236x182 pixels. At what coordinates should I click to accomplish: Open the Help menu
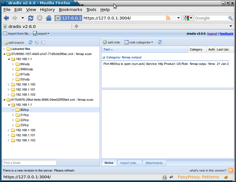click(105, 10)
